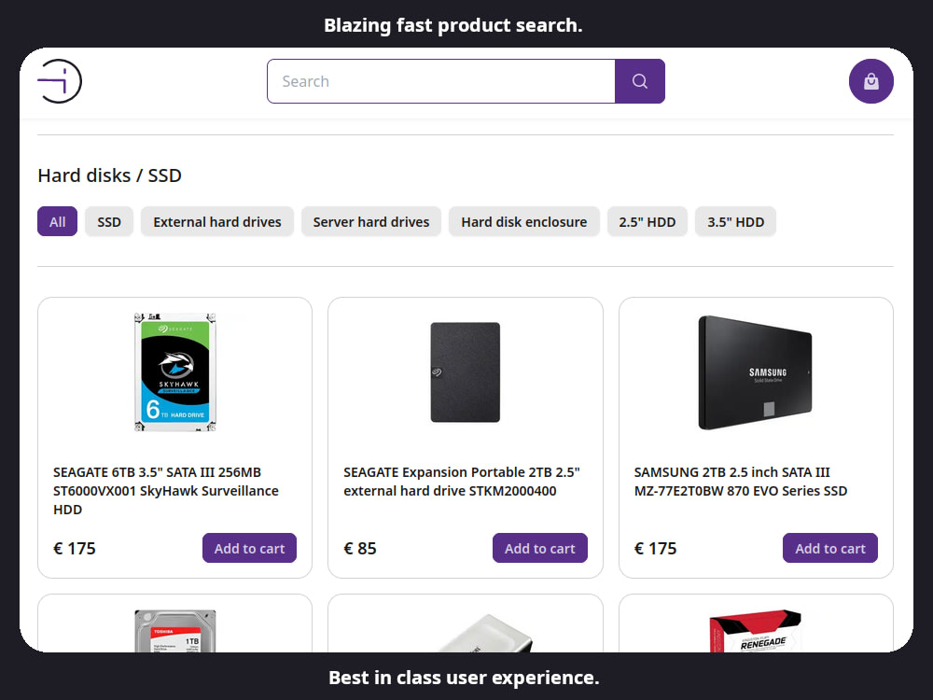This screenshot has width=933, height=700.
Task: Open SAMSUNG 2TB 870 EVO title link
Action: [x=741, y=482]
